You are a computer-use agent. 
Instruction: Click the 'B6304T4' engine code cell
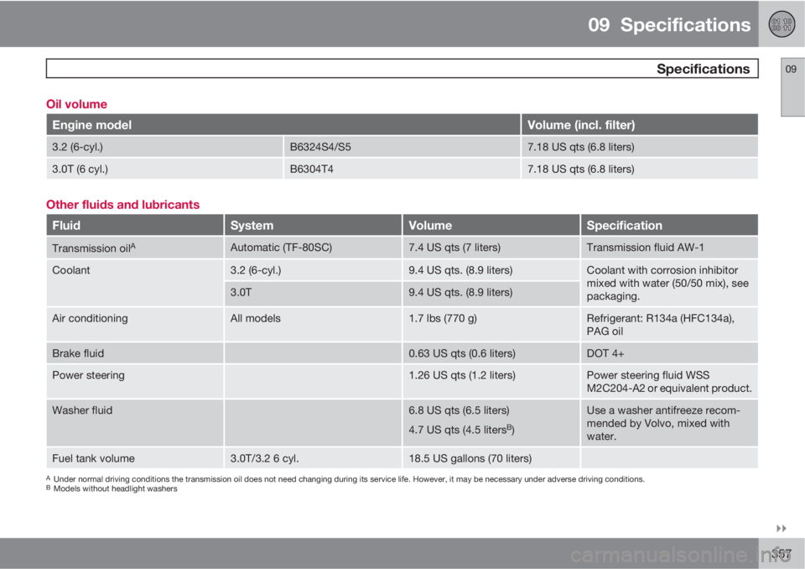[x=402, y=170]
